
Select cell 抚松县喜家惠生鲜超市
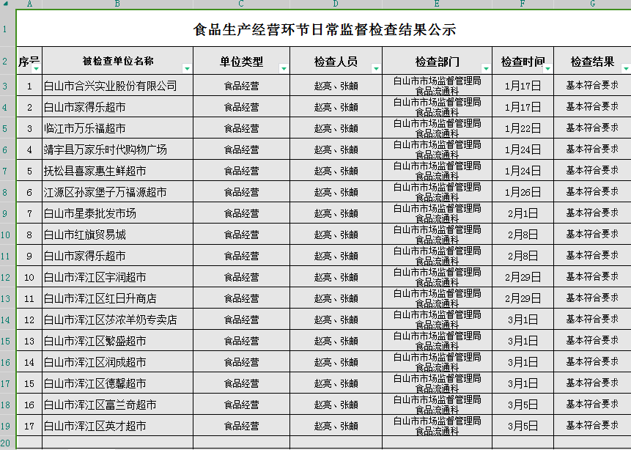(117, 171)
